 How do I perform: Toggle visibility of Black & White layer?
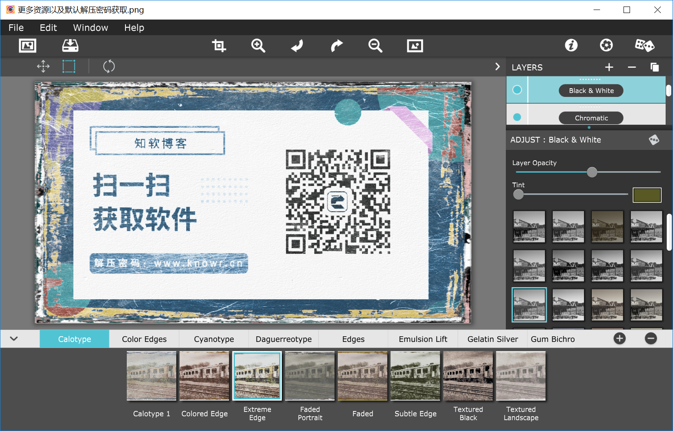click(x=517, y=90)
